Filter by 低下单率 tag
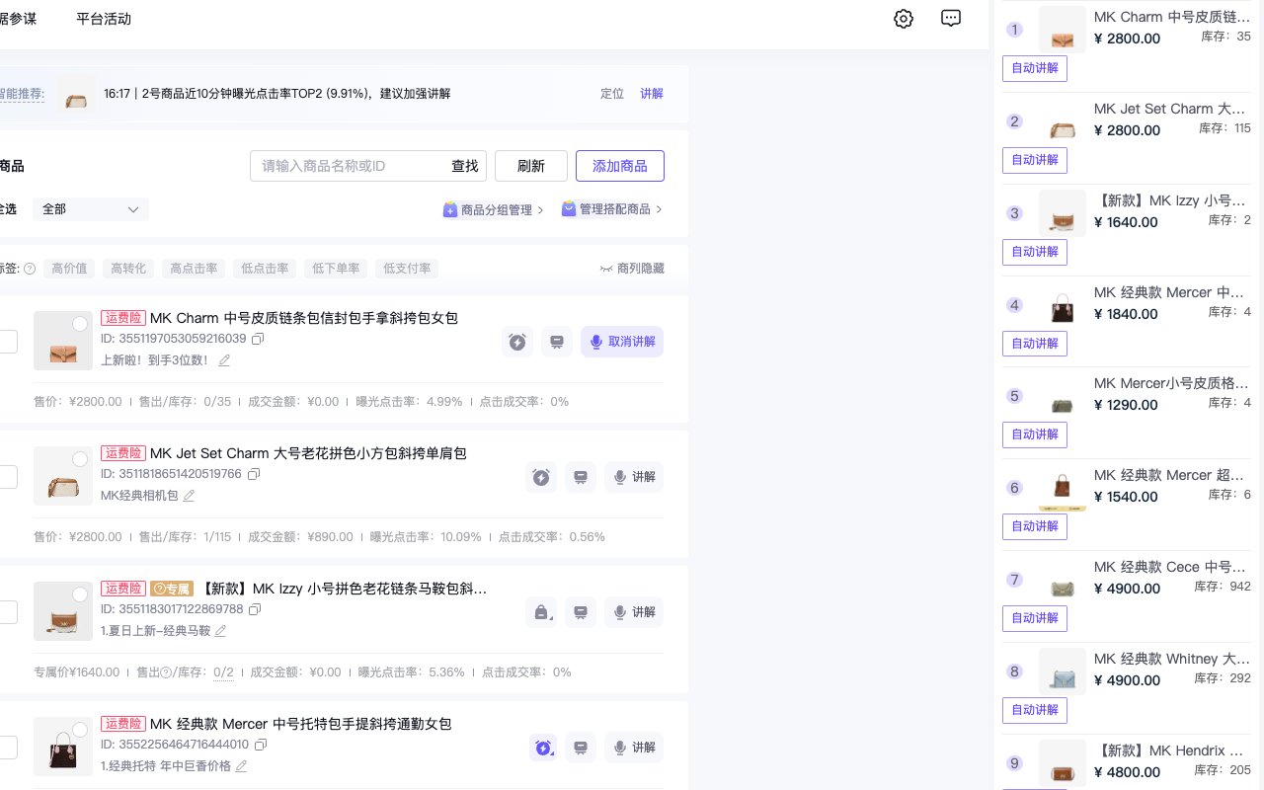 336,269
